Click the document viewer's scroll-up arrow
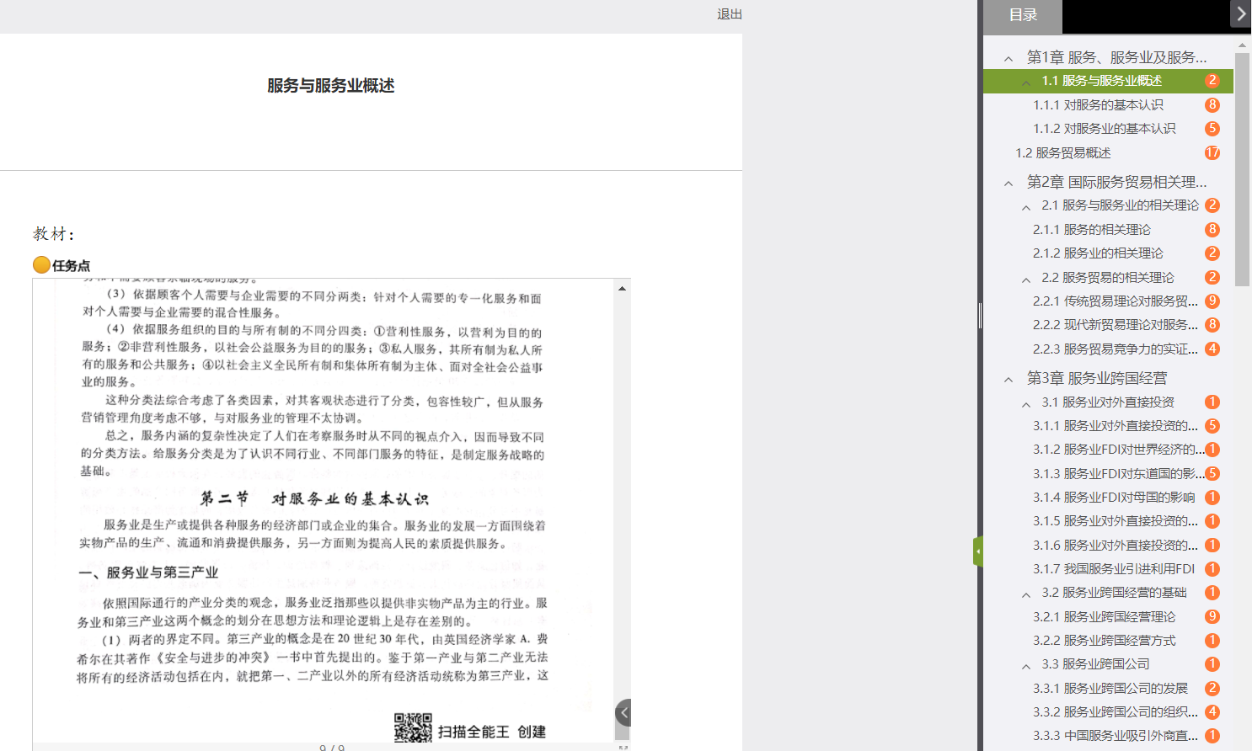Image resolution: width=1252 pixels, height=751 pixels. [x=622, y=289]
